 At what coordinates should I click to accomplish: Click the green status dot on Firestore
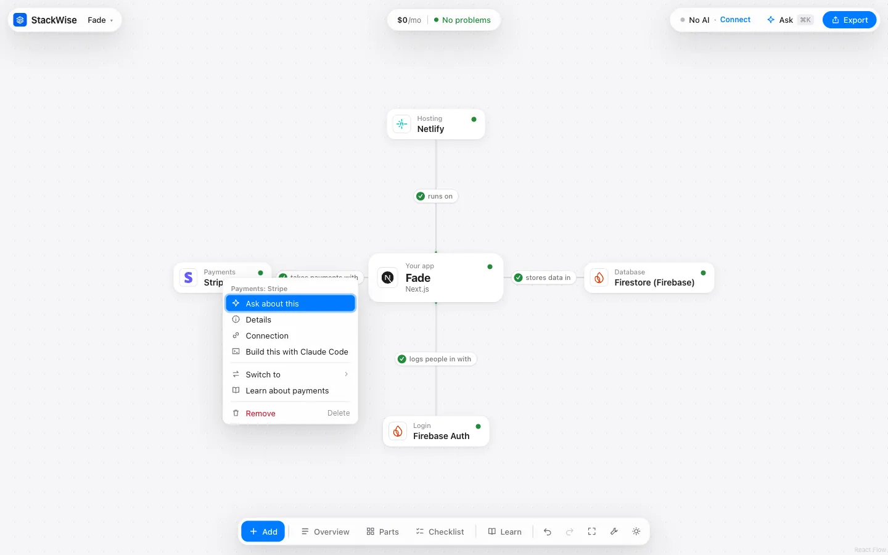tap(703, 273)
